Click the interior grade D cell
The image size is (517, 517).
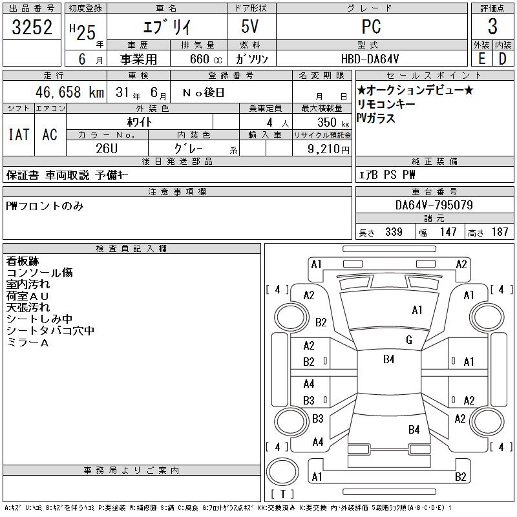(503, 58)
